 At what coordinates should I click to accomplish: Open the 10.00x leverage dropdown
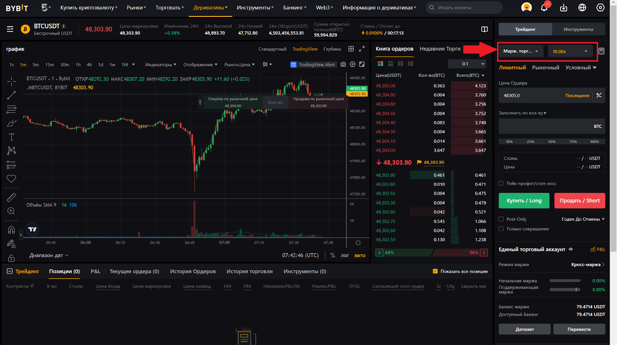coord(570,51)
